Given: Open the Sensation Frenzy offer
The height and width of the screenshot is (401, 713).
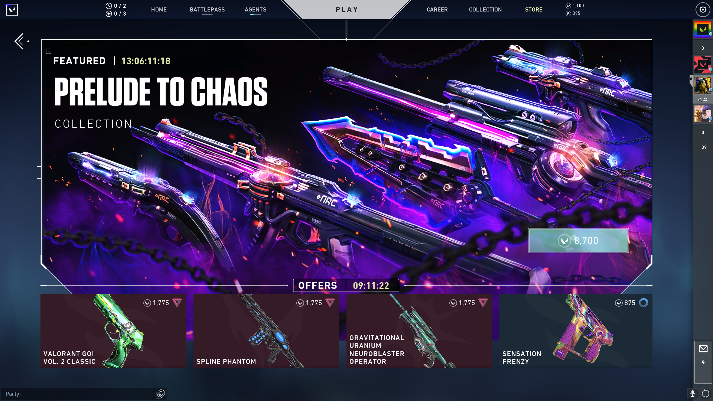Looking at the screenshot, I should (576, 330).
